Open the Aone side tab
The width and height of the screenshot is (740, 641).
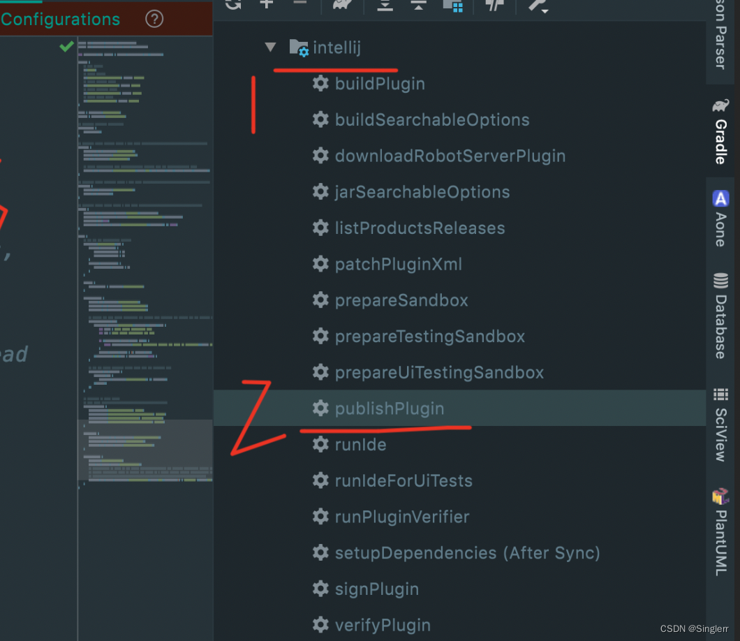pyautogui.click(x=720, y=218)
